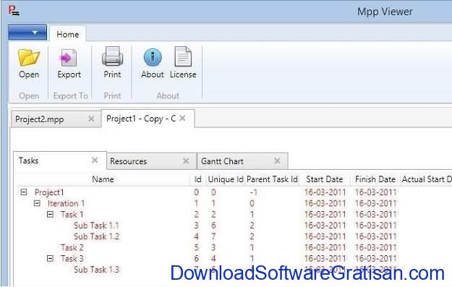Sort by the Name column header
This screenshot has width=452, height=287.
click(103, 179)
